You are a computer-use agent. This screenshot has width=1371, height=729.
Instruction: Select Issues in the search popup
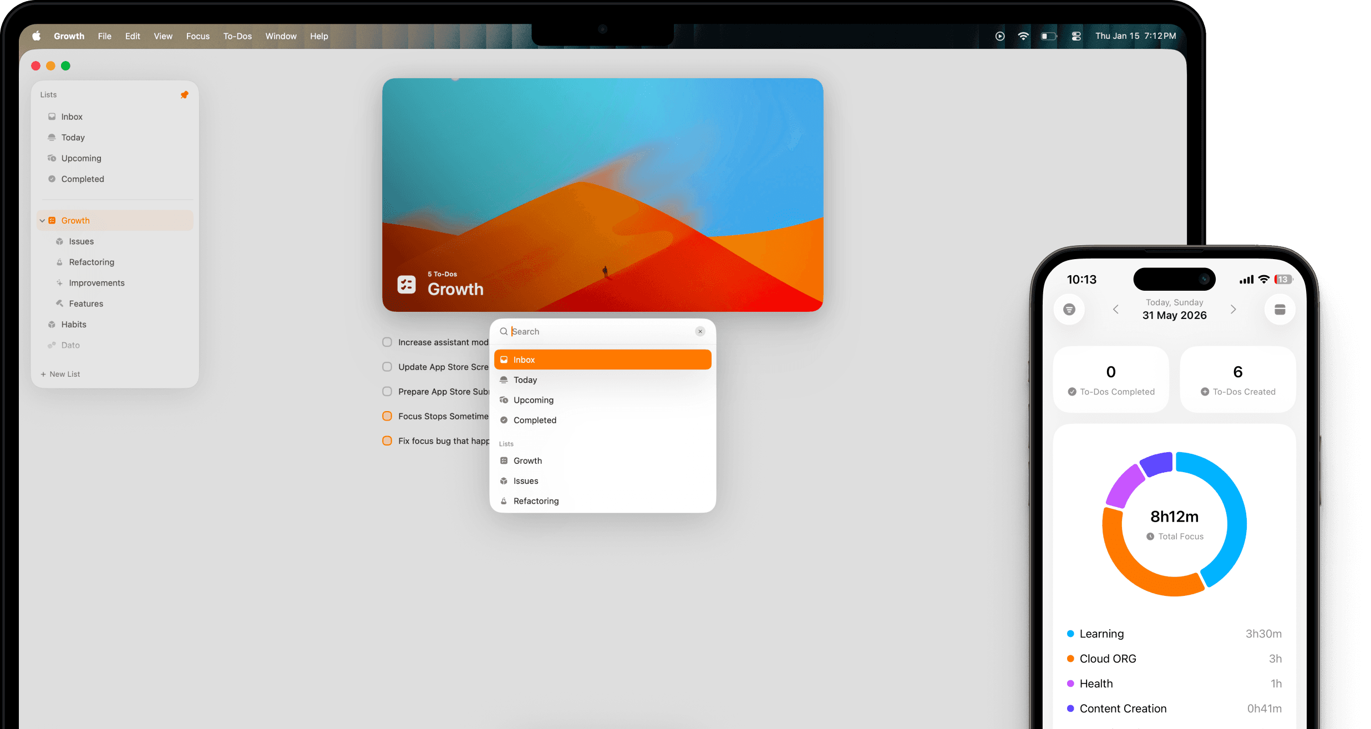[x=602, y=481]
